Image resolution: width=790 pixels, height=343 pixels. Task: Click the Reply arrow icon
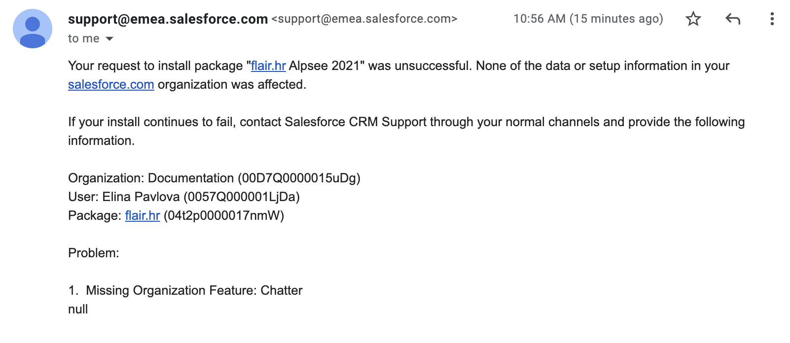(733, 19)
